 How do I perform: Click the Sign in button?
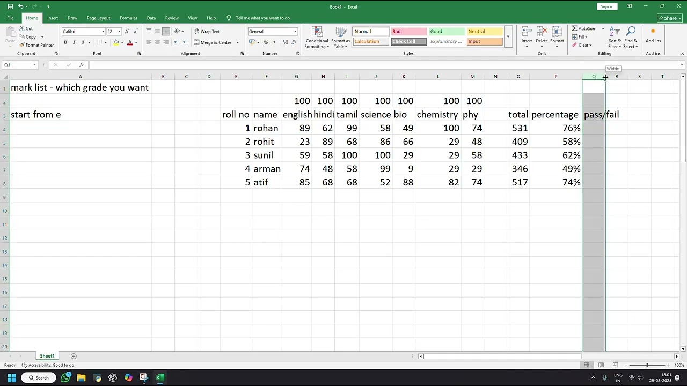pos(607,6)
